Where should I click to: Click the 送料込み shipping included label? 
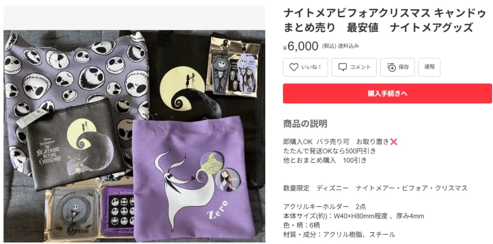349,46
